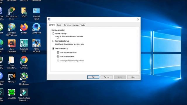The width and height of the screenshot is (187, 105).
Task: Open Gameloop desktop shortcut
Action: click(x=36, y=29)
